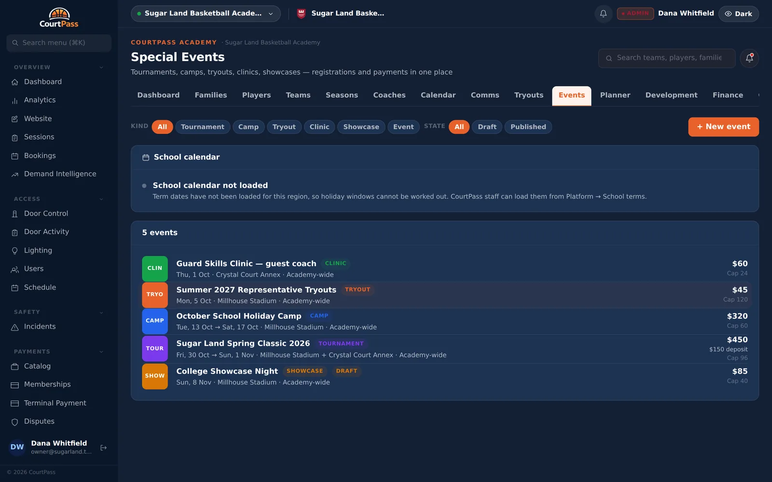The width and height of the screenshot is (772, 482).
Task: Click the Users people icon
Action: tap(15, 269)
